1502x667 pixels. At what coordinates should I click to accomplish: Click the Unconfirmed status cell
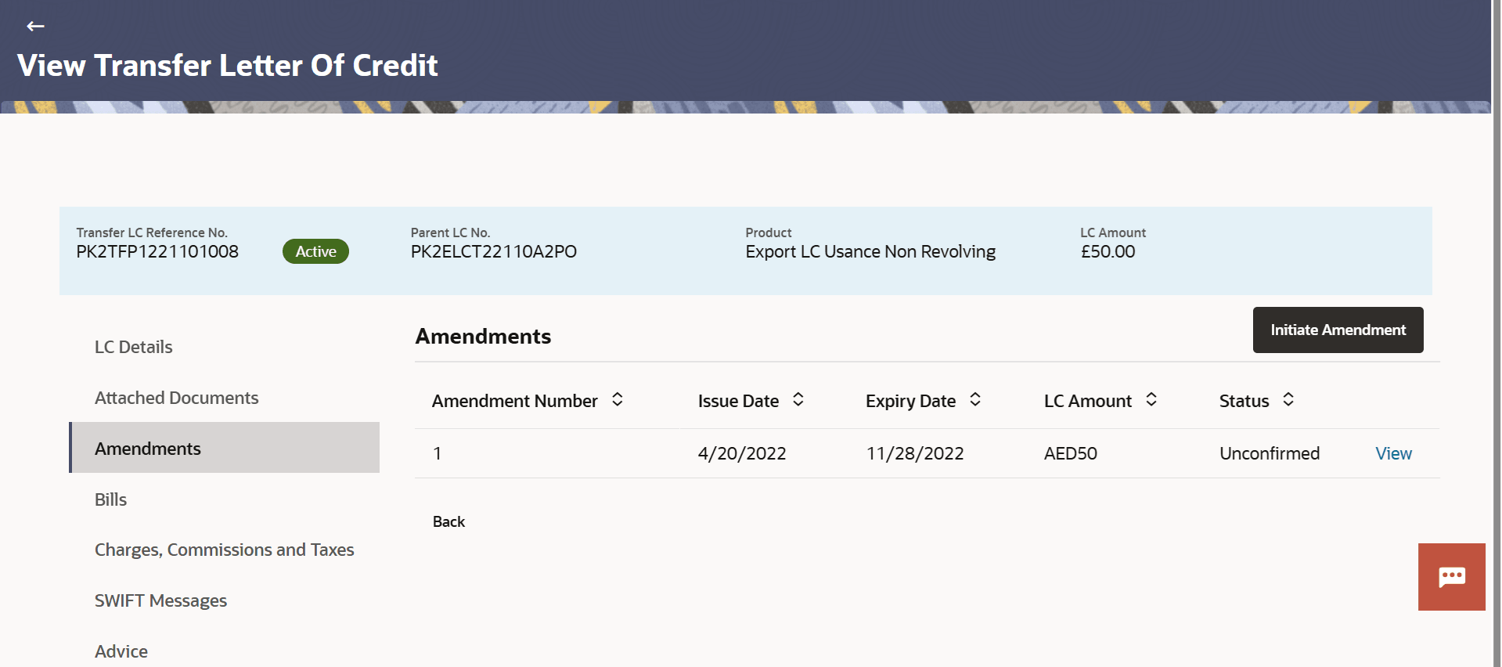(x=1269, y=453)
